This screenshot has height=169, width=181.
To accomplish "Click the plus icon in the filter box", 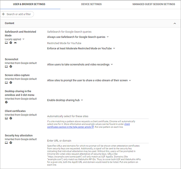I will (x=3, y=14).
